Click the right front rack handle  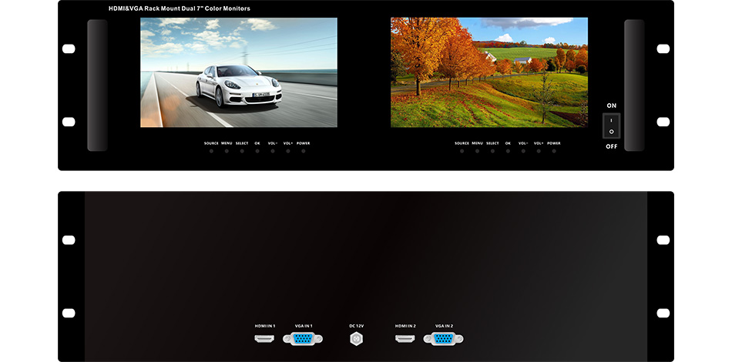tap(633, 85)
